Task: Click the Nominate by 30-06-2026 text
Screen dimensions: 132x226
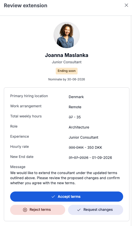Action: coord(66,79)
